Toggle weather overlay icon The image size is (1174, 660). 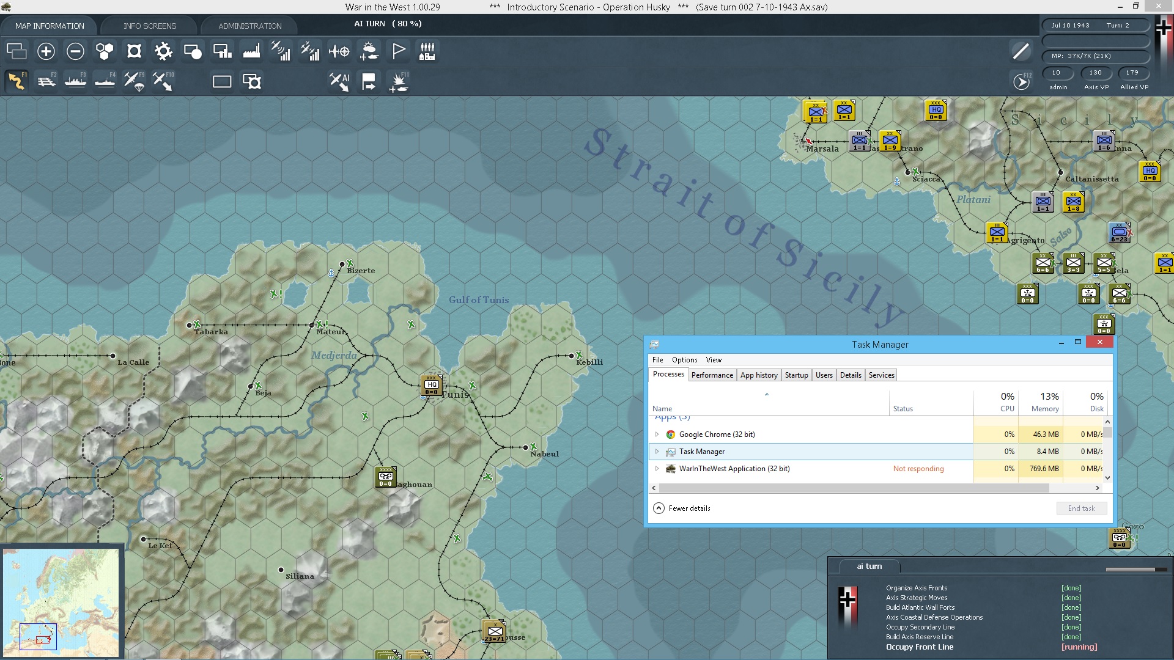point(369,51)
